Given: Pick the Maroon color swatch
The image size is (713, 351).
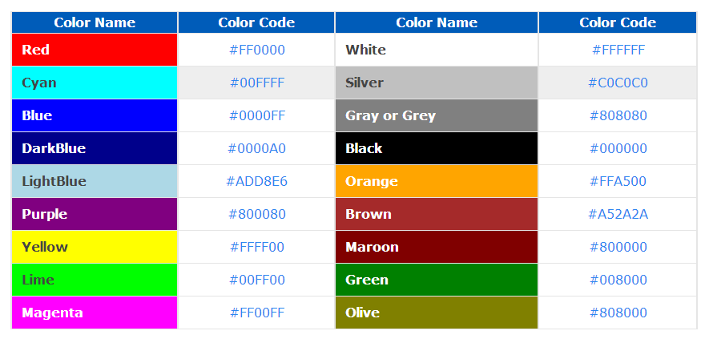Looking at the screenshot, I should coord(437,247).
